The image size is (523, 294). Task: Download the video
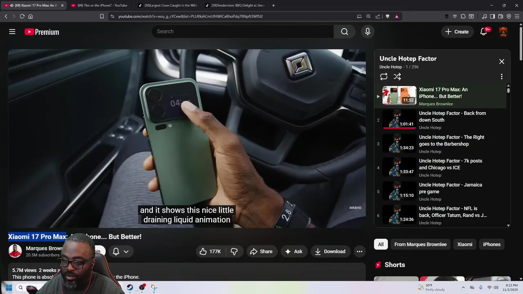coord(330,252)
